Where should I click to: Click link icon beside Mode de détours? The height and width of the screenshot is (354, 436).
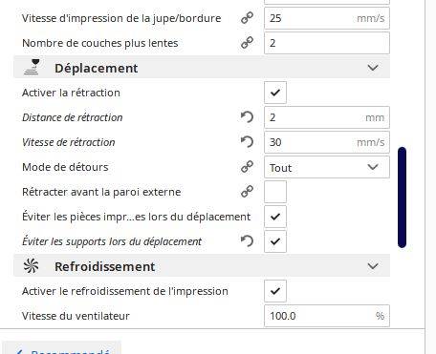pyautogui.click(x=247, y=167)
